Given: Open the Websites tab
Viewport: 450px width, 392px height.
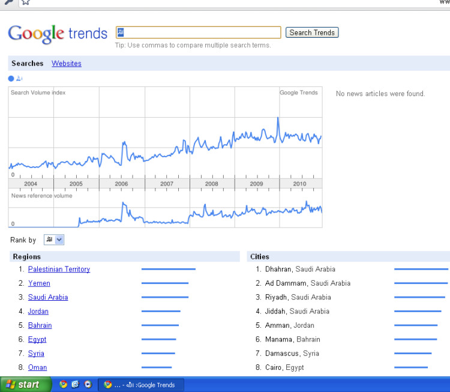Looking at the screenshot, I should tap(67, 64).
